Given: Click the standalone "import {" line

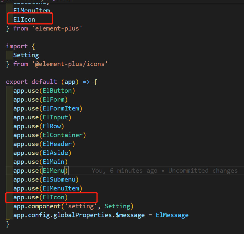Looking at the screenshot, I should (21, 46).
